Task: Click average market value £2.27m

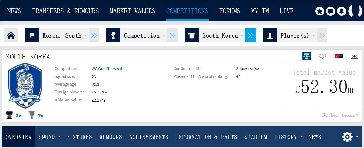Action: tap(98, 100)
